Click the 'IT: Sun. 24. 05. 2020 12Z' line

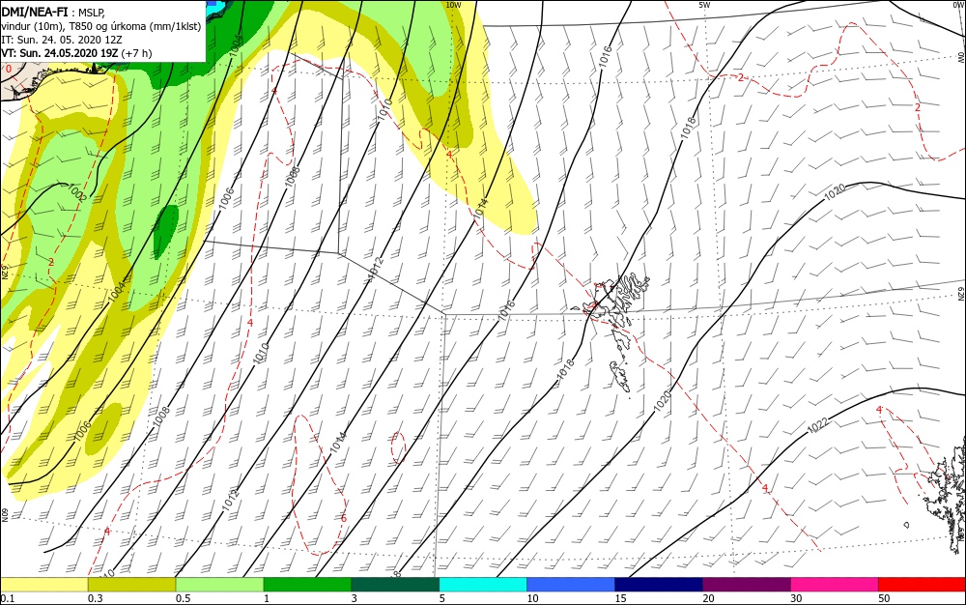(62, 40)
